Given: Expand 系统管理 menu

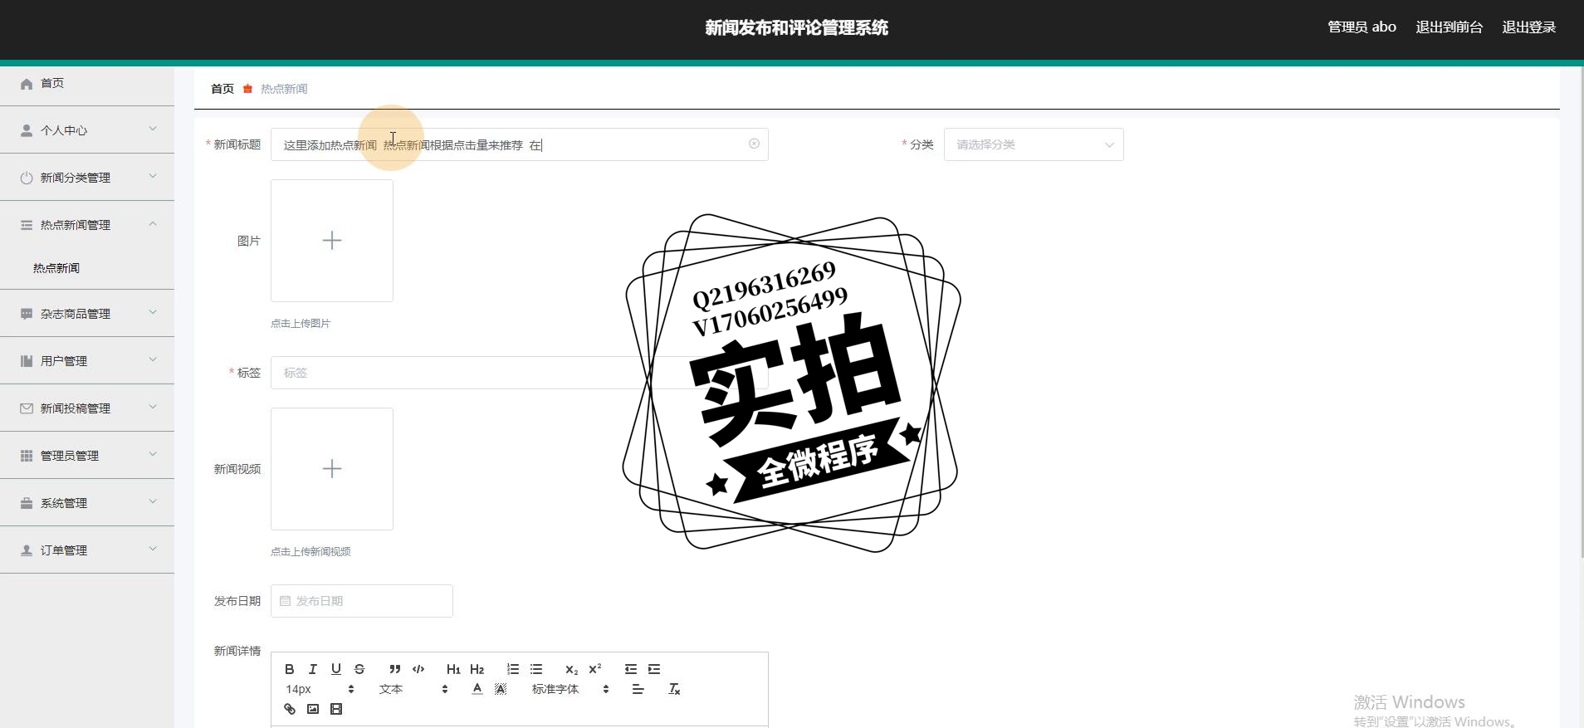Looking at the screenshot, I should [x=87, y=503].
